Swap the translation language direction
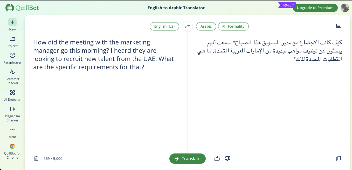 (x=187, y=26)
